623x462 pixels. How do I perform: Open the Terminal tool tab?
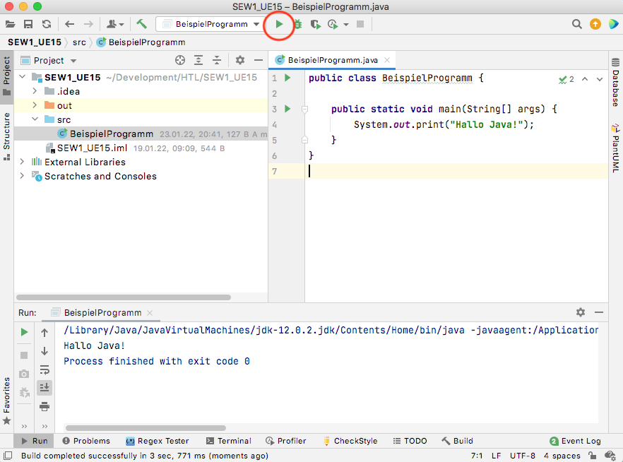point(229,441)
